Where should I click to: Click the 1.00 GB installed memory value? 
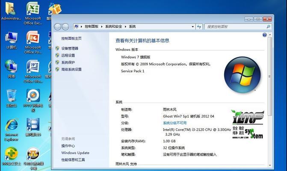(169, 141)
